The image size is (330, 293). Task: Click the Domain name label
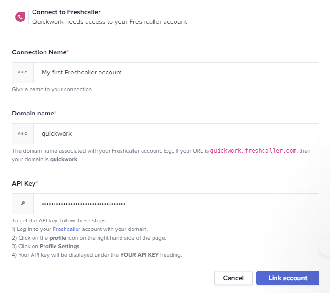tap(33, 114)
